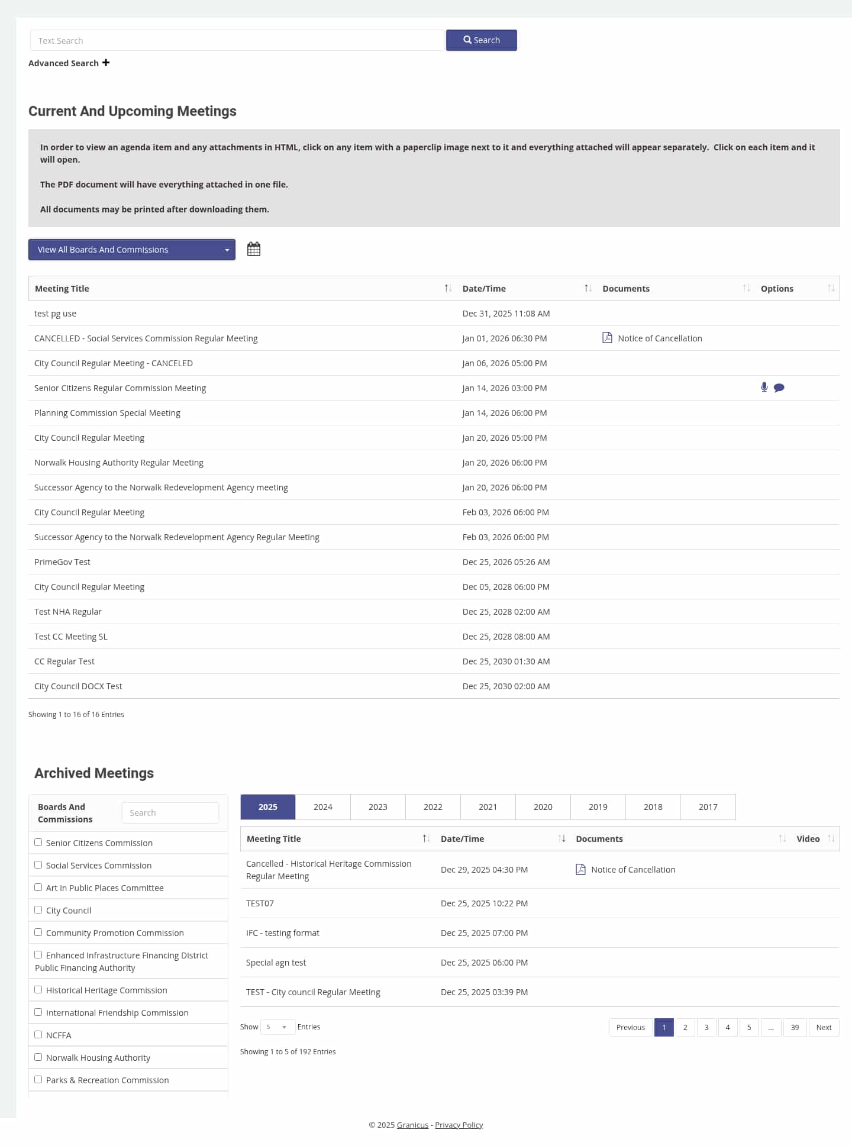Check Social Services Commission filter

tap(38, 864)
